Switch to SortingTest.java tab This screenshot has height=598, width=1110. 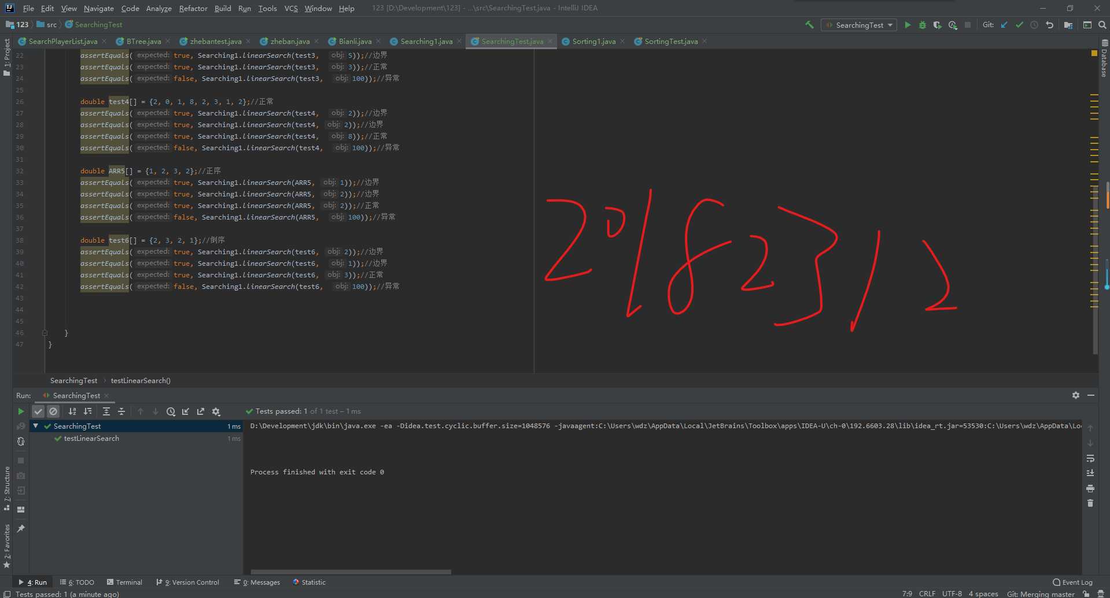pos(670,41)
